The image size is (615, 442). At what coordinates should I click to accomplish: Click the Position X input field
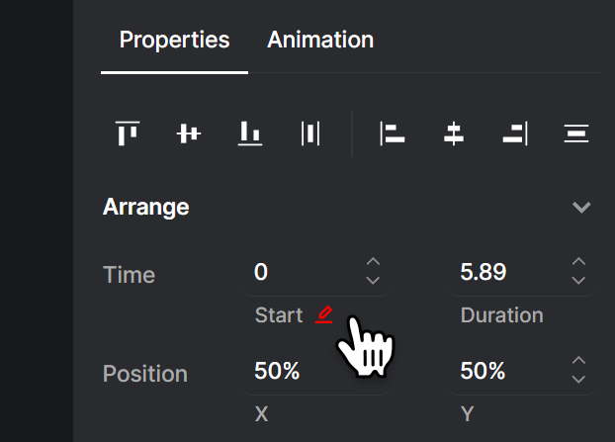316,371
